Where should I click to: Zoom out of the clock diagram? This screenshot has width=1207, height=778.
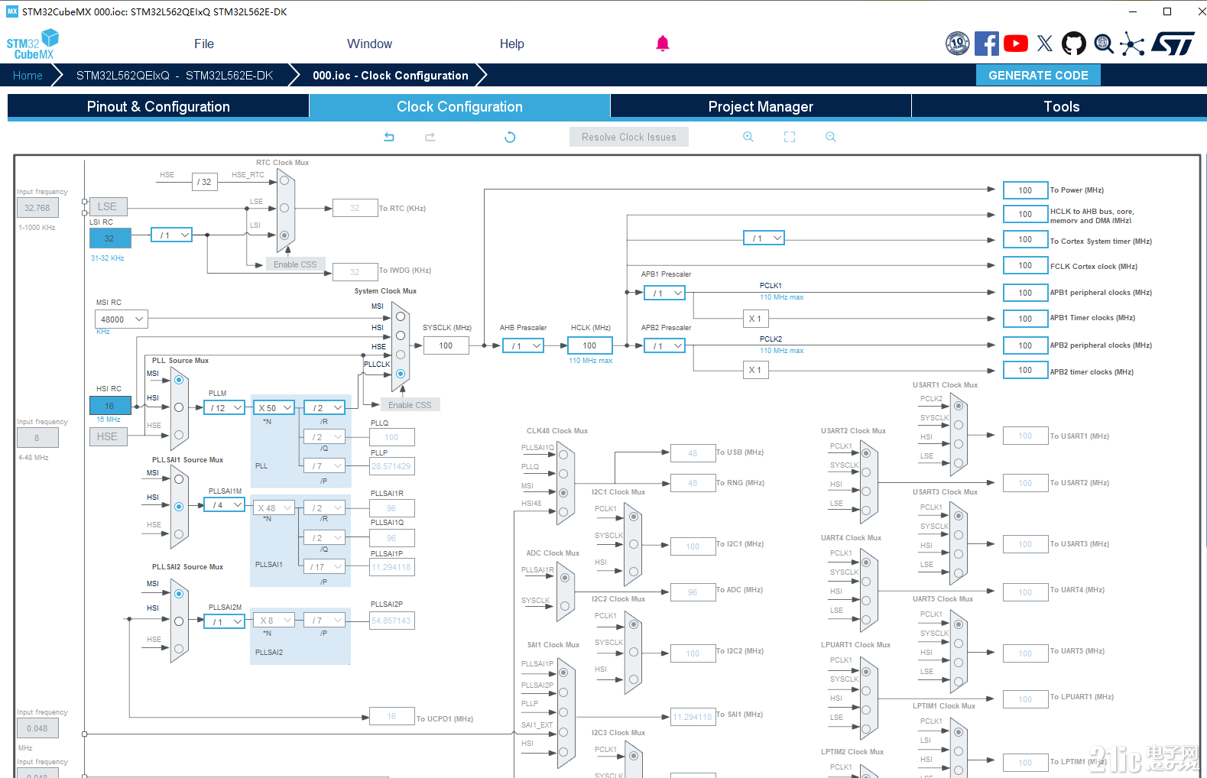[x=831, y=137]
